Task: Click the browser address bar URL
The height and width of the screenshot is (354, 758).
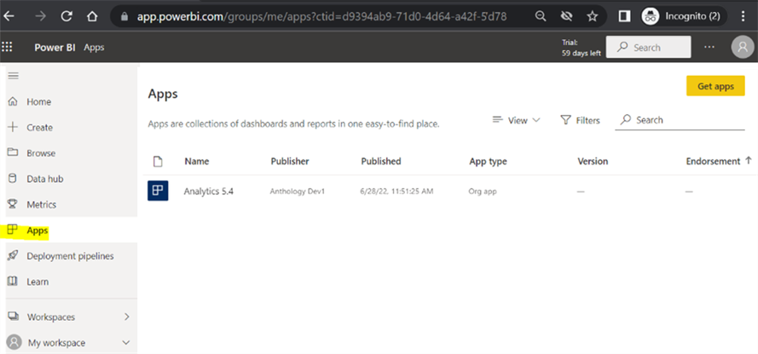Action: coord(321,16)
